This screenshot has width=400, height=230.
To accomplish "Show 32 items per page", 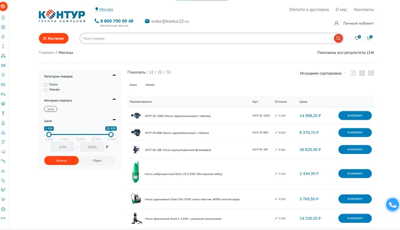I will tap(169, 72).
